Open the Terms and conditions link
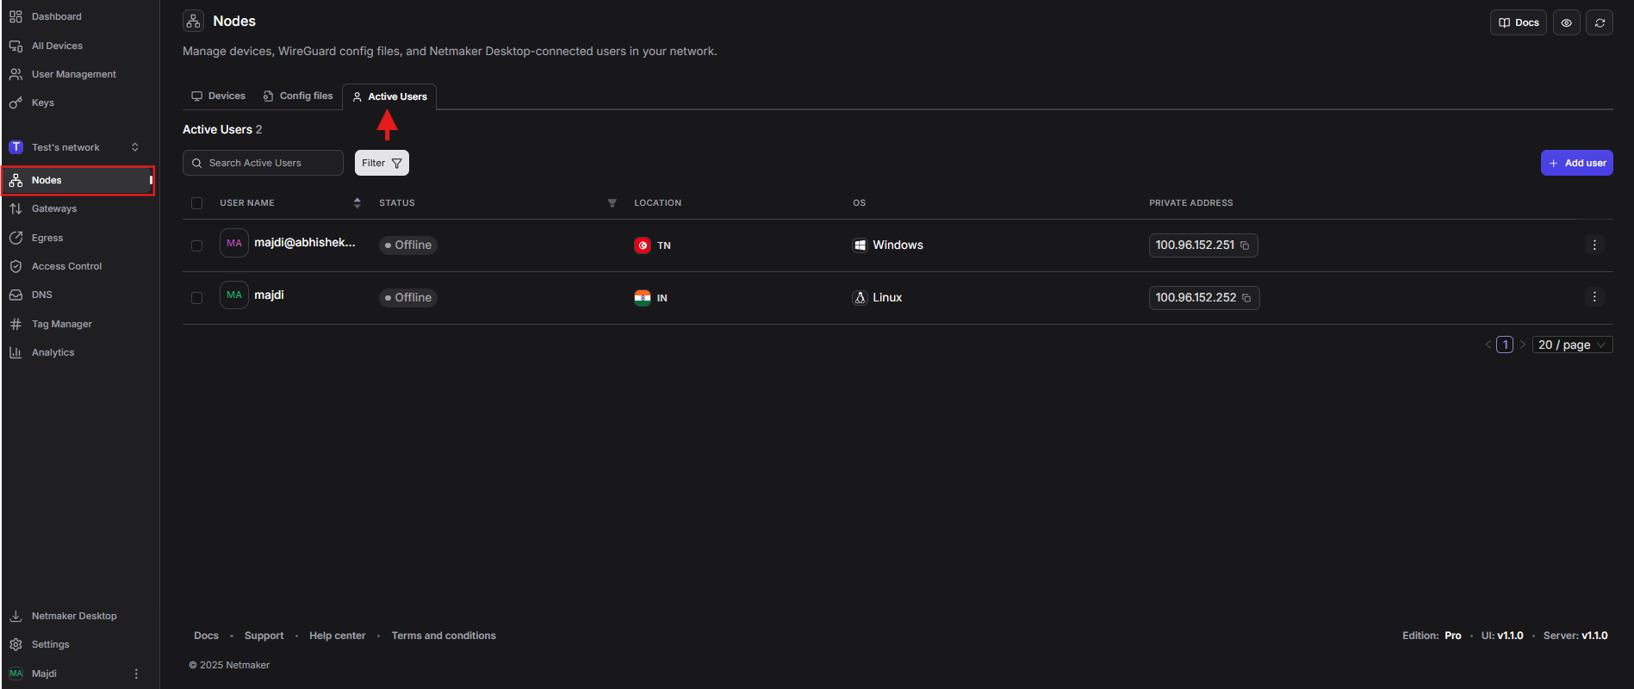The image size is (1634, 689). (444, 636)
